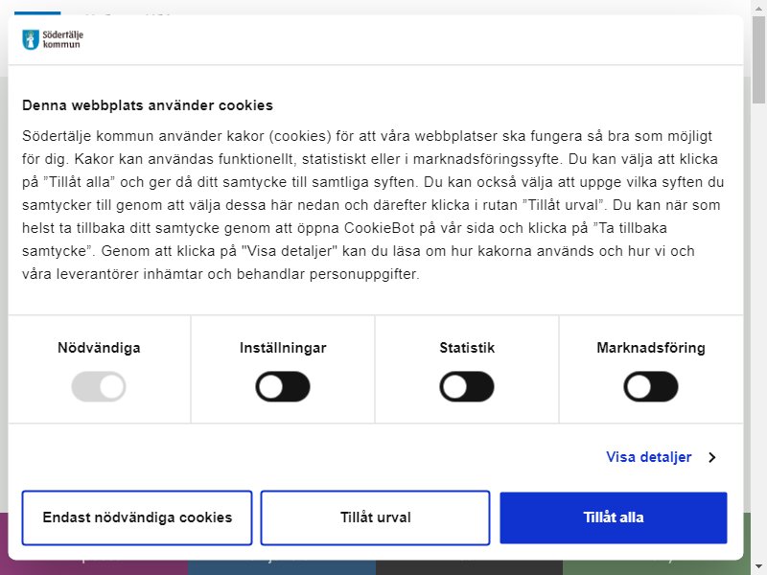Select the Statistik category label
The image size is (767, 575).
coord(467,348)
